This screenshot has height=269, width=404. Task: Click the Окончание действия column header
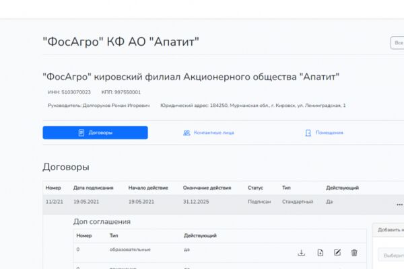point(207,188)
